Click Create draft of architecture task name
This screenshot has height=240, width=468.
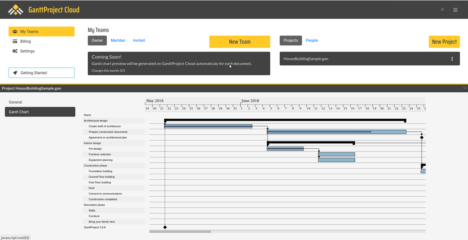pyautogui.click(x=105, y=126)
